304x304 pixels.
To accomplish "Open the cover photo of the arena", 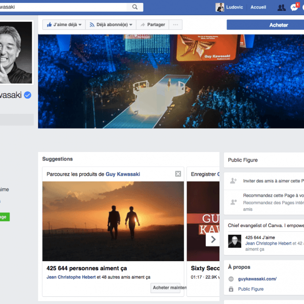I will coord(171,81).
